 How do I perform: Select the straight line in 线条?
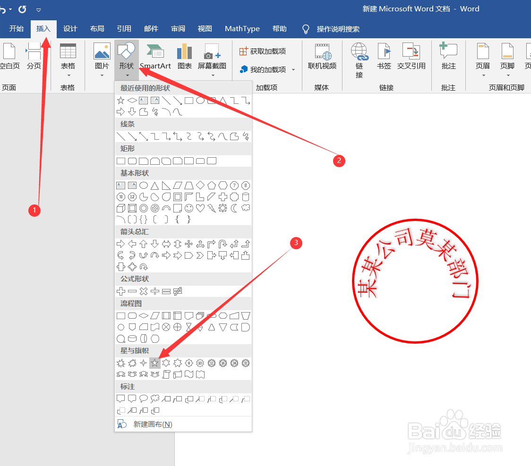tap(120, 136)
